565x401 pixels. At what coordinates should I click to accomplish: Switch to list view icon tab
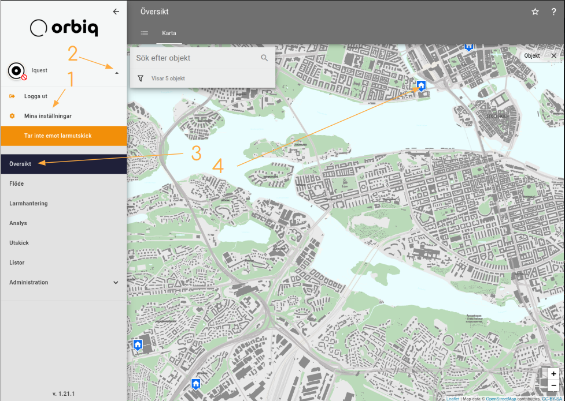coord(144,33)
